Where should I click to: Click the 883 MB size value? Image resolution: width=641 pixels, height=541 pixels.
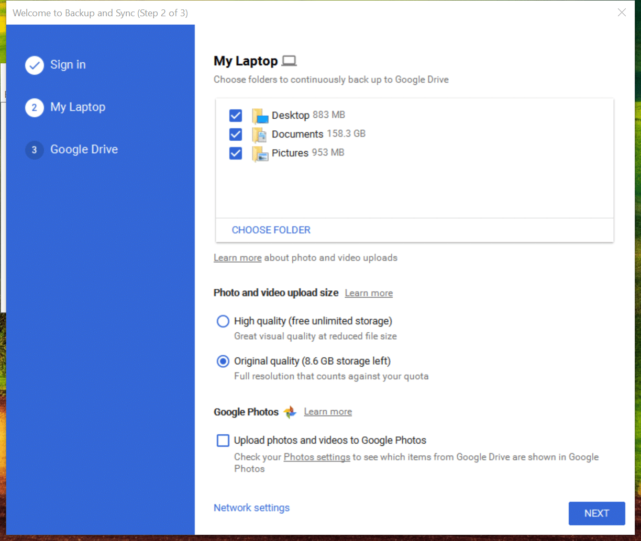[x=329, y=115]
